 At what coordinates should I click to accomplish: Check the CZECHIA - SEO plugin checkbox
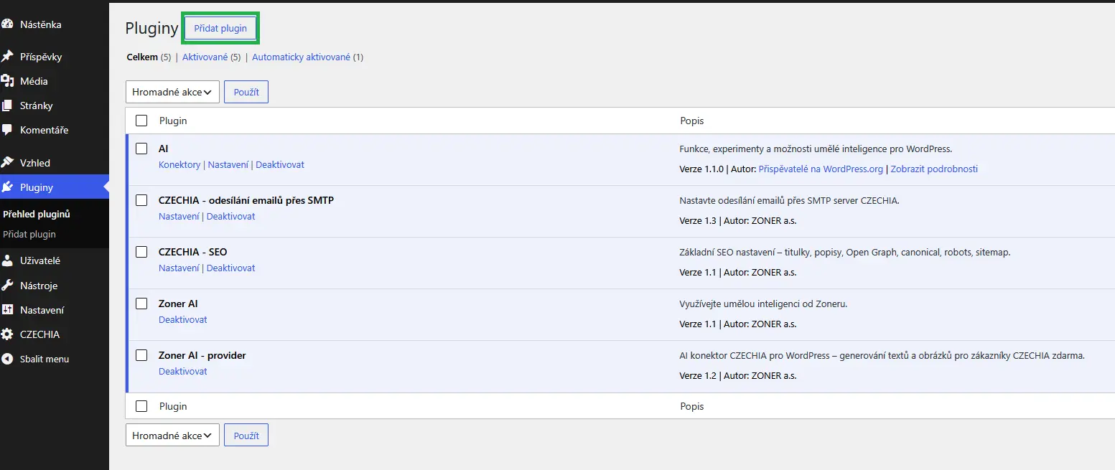coord(141,252)
